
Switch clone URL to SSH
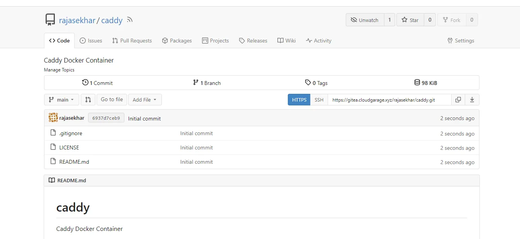[319, 100]
